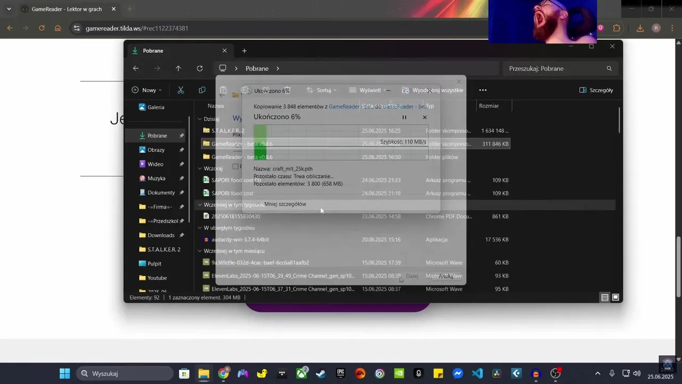Image resolution: width=682 pixels, height=384 pixels.
Task: Collapse the Wcześniej w tym miesiącu group
Action: [200, 251]
